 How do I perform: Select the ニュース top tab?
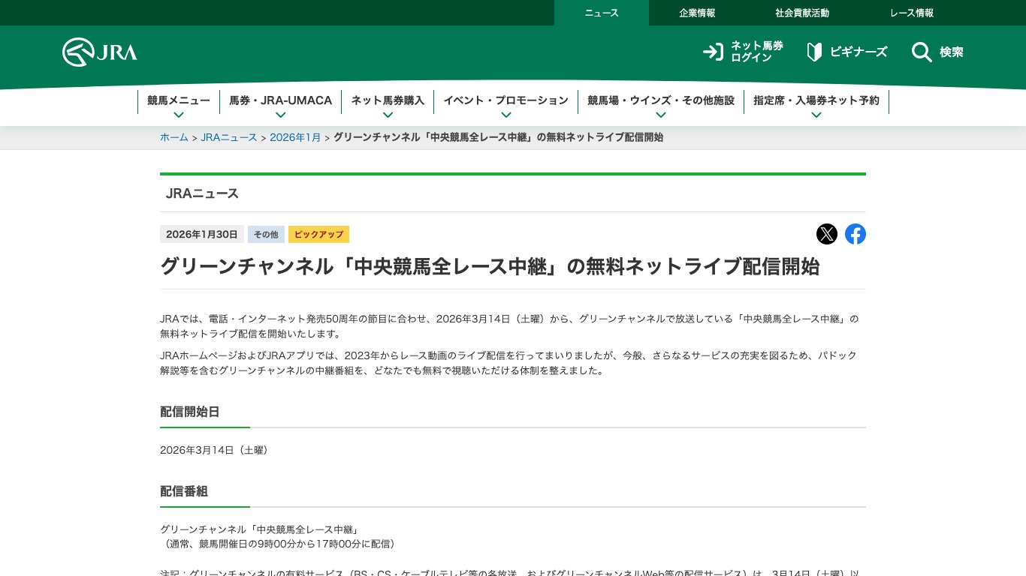(x=602, y=13)
